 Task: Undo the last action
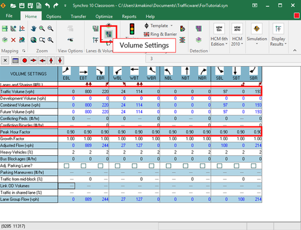[x=48, y=5]
